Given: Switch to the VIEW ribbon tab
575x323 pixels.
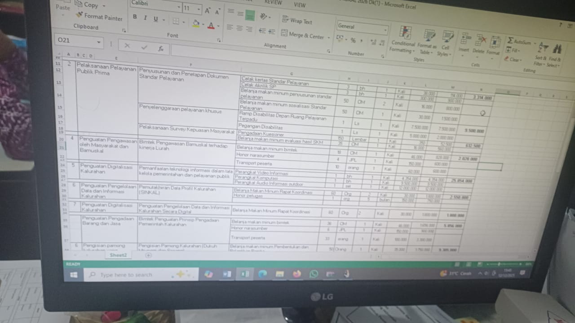Looking at the screenshot, I should 299,5.
